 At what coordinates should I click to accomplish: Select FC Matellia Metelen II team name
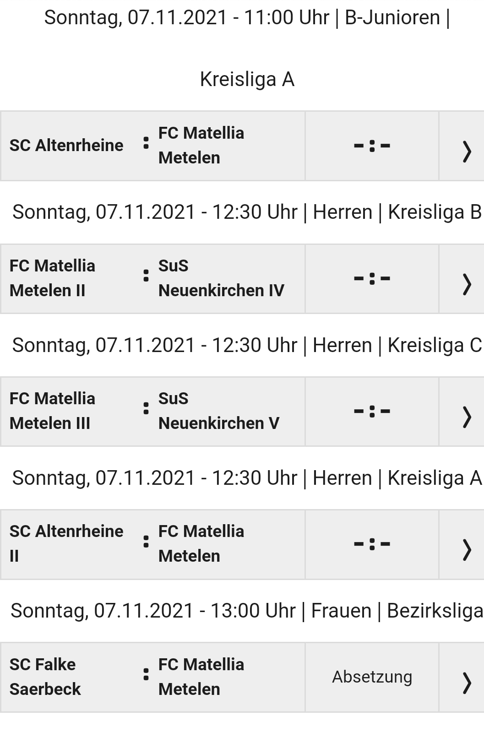point(52,278)
